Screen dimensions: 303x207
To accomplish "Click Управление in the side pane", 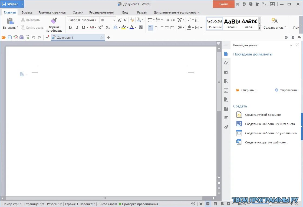I will pyautogui.click(x=286, y=90).
